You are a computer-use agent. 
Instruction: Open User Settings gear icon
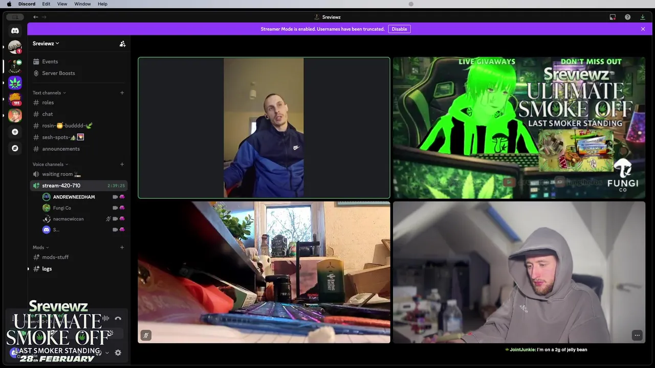click(118, 353)
